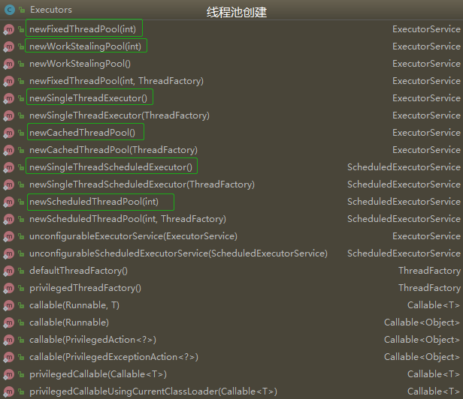Click method icon of privilegedThreadFactory()

point(8,288)
